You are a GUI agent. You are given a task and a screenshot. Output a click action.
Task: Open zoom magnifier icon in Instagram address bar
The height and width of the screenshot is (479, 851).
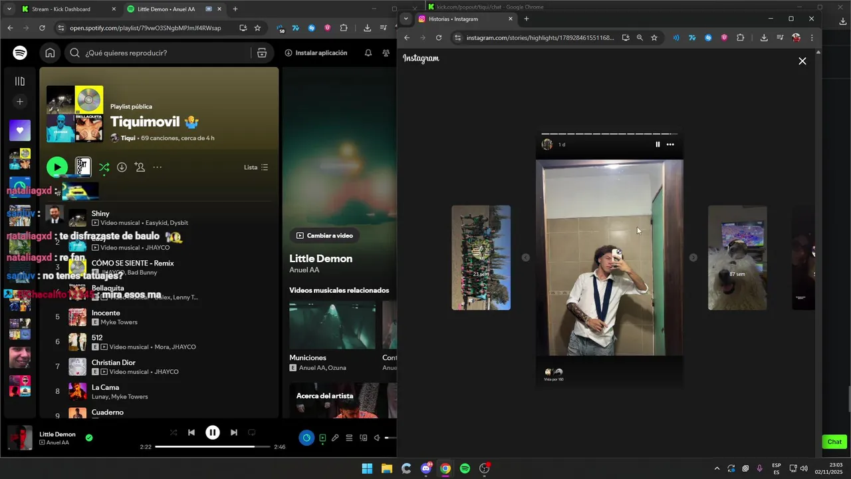click(x=640, y=38)
